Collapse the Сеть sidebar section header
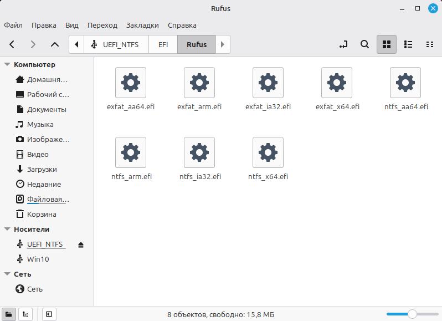This screenshot has height=321, width=442. click(7, 274)
